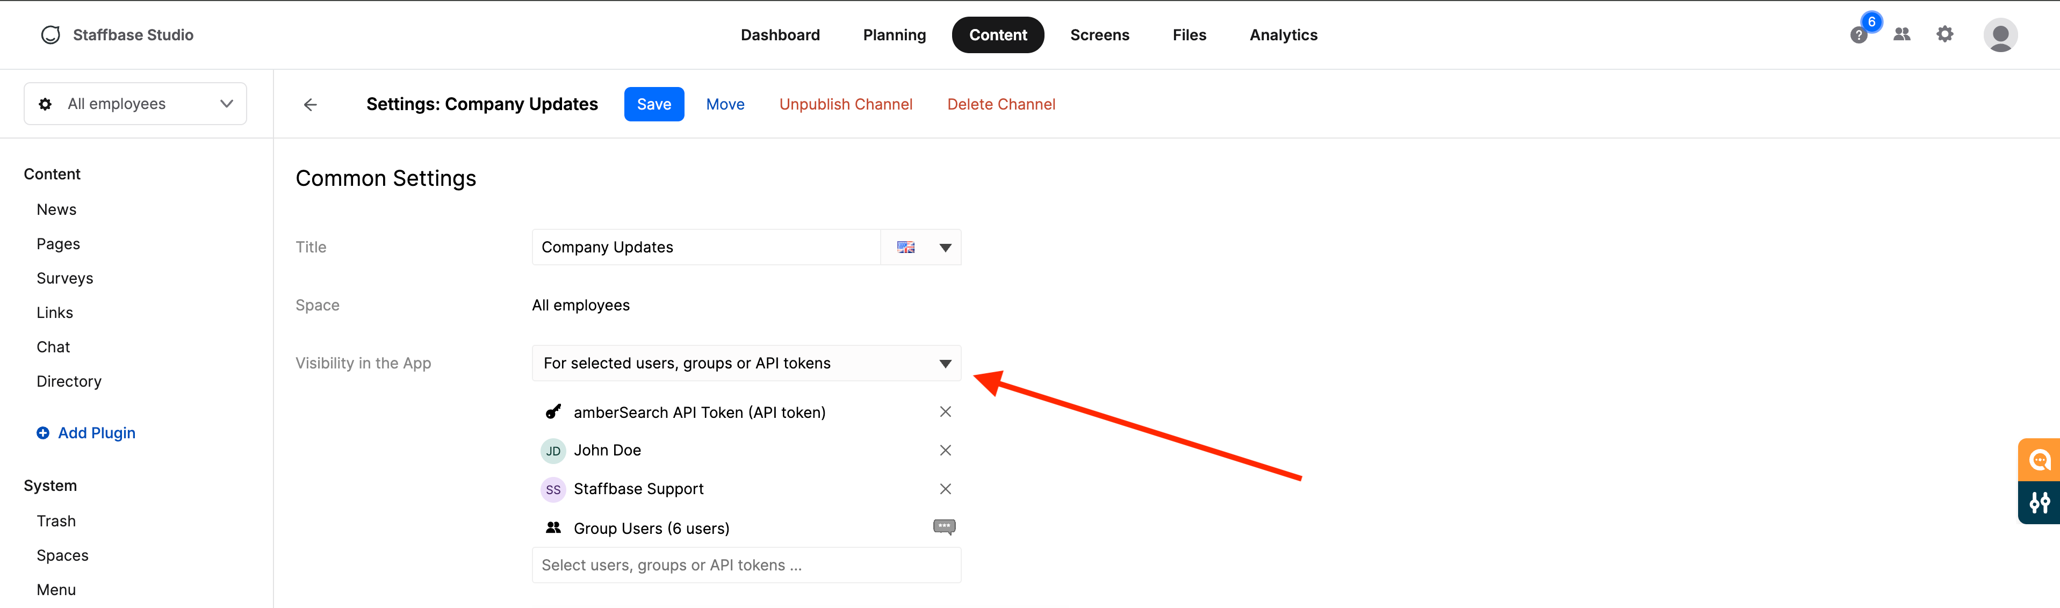The height and width of the screenshot is (608, 2060).
Task: Remove Staffbase Support from visibility list
Action: click(945, 489)
